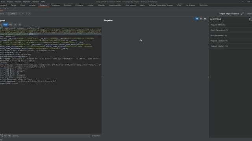Click the INSPECTOR panel title
Image resolution: width=252 pixels, height=141 pixels.
pyautogui.click(x=215, y=19)
